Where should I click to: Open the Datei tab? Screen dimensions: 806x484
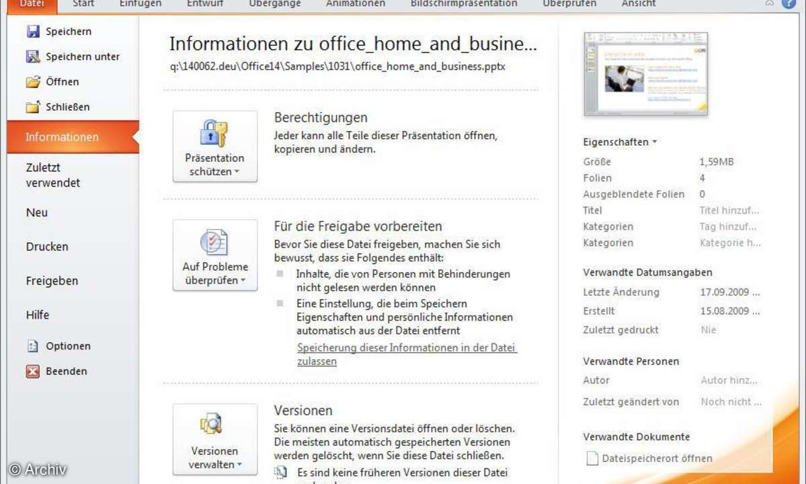(x=32, y=5)
